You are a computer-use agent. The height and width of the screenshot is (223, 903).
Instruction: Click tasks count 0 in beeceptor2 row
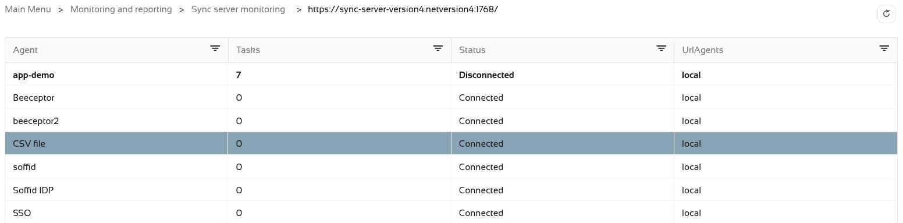(x=239, y=121)
